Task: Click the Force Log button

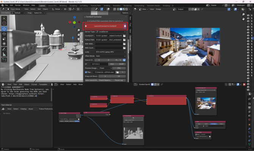Action: tap(118, 80)
